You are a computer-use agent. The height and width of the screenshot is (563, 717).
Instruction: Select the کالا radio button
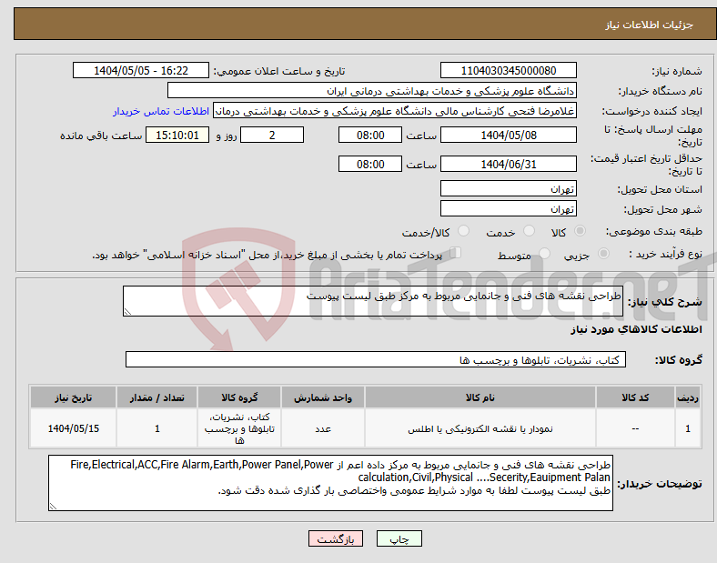tap(580, 231)
